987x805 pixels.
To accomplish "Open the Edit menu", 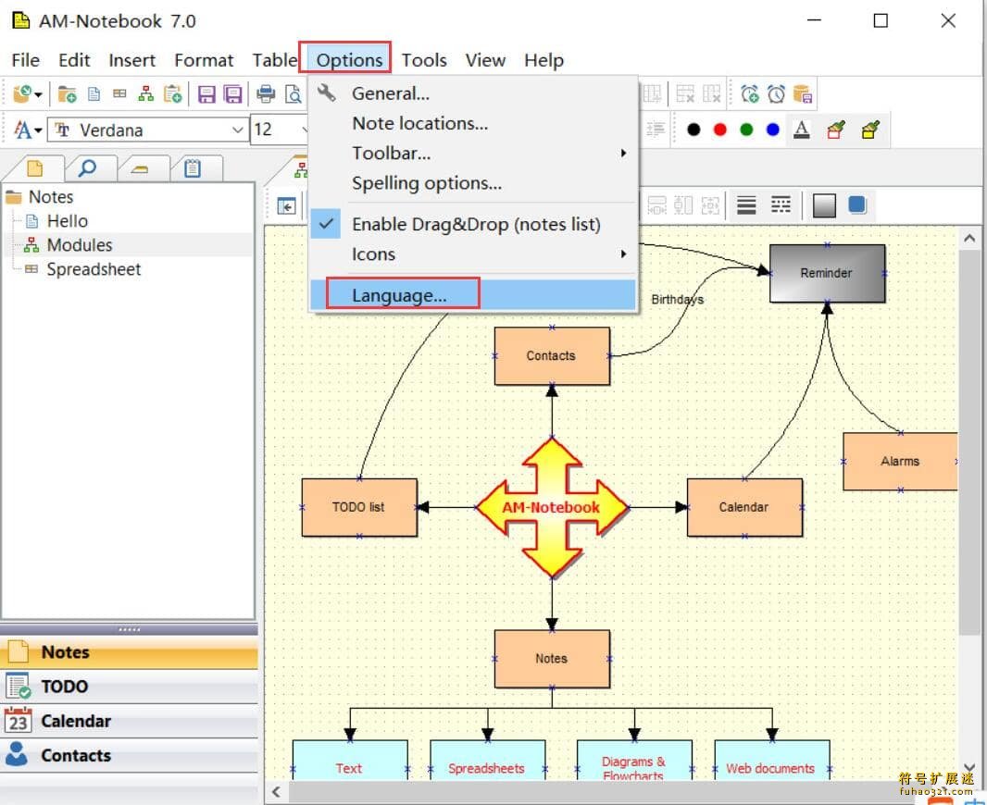I will pyautogui.click(x=74, y=60).
